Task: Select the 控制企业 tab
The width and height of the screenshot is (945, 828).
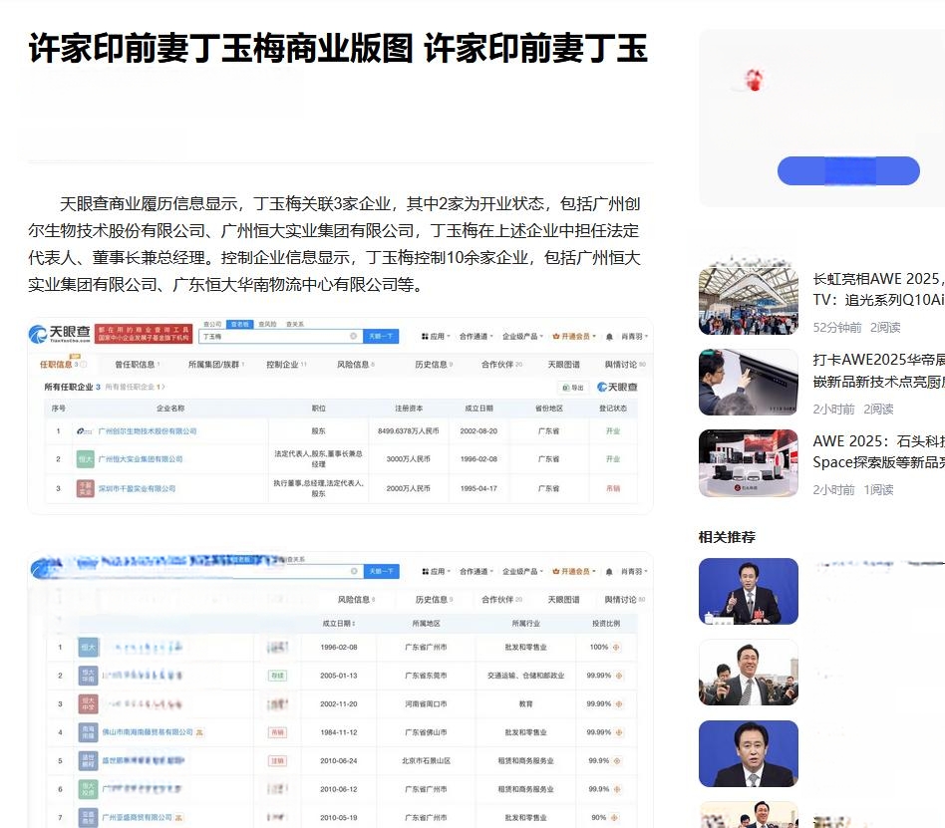Action: click(286, 365)
